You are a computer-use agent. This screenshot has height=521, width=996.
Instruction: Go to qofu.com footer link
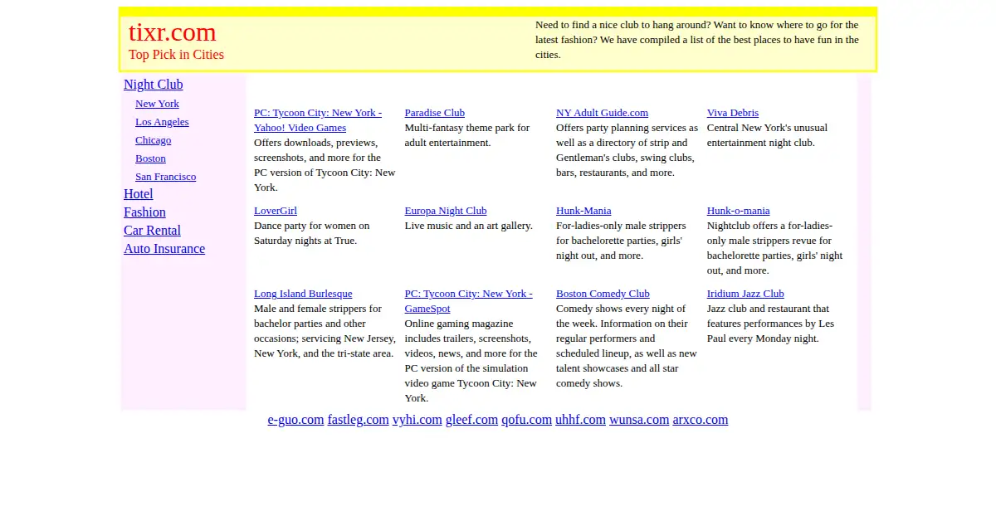pyautogui.click(x=526, y=420)
